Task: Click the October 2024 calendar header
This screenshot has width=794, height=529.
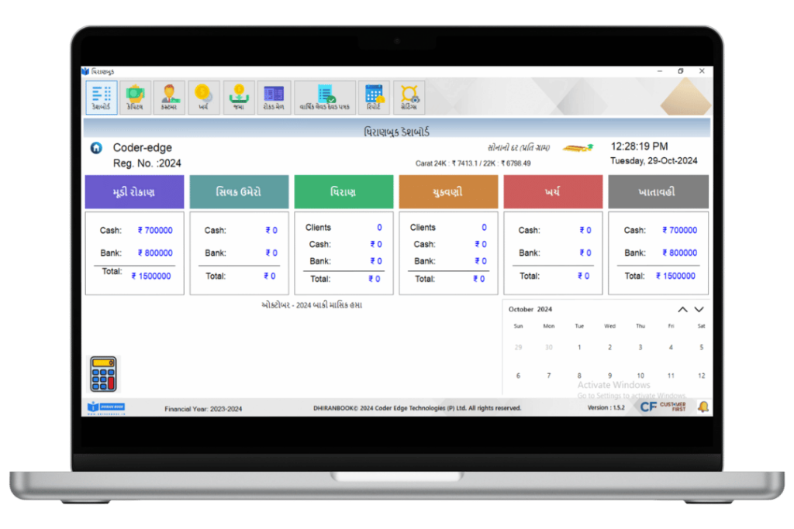Action: [x=530, y=309]
